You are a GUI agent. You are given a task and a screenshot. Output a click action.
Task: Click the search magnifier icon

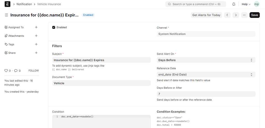[169, 4]
